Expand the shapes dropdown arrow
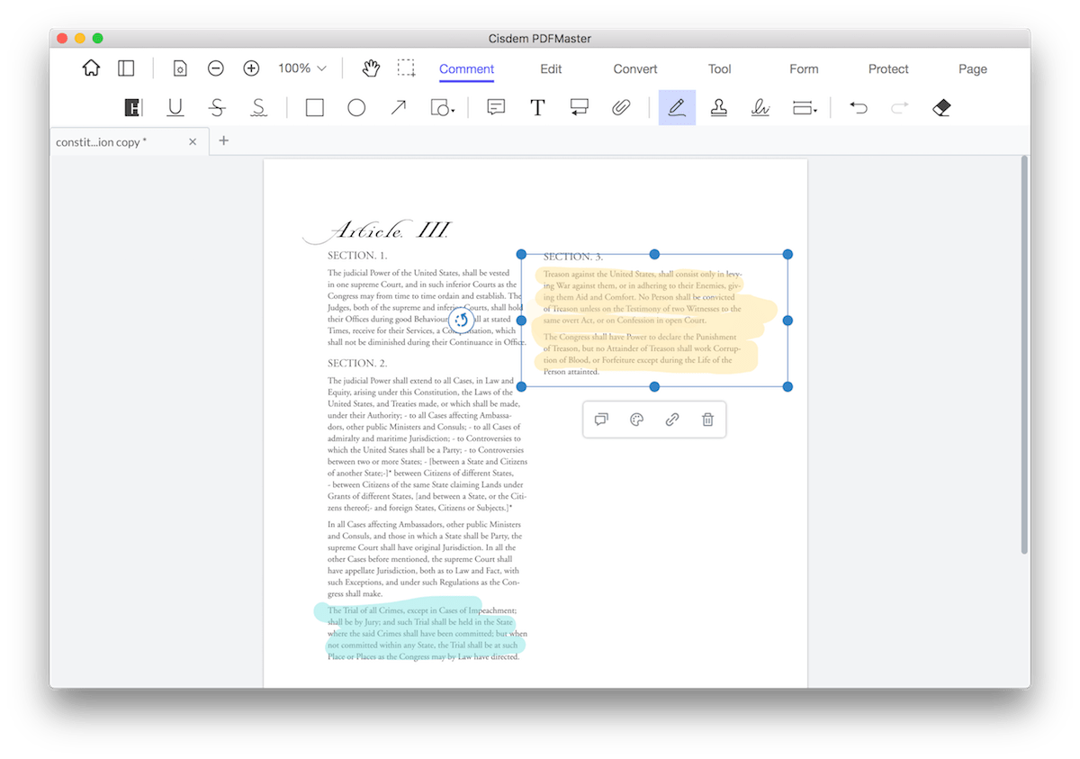Screen dimensions: 1080x759 (453, 112)
